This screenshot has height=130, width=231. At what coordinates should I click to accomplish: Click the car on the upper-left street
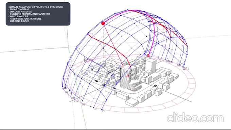click(x=96, y=81)
